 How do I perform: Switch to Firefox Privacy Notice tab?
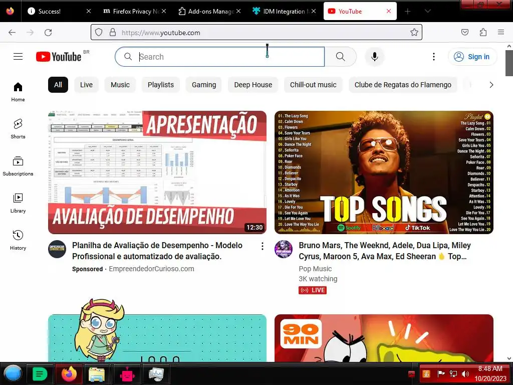tap(134, 12)
